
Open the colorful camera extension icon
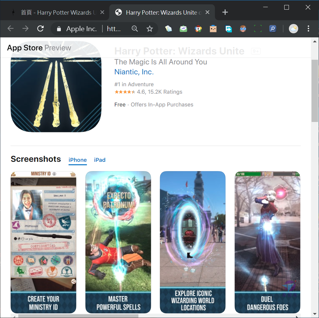[198, 29]
